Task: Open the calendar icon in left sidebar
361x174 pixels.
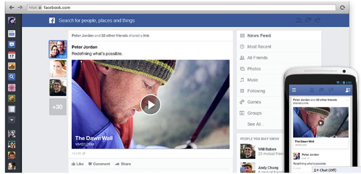Action: coord(12,55)
